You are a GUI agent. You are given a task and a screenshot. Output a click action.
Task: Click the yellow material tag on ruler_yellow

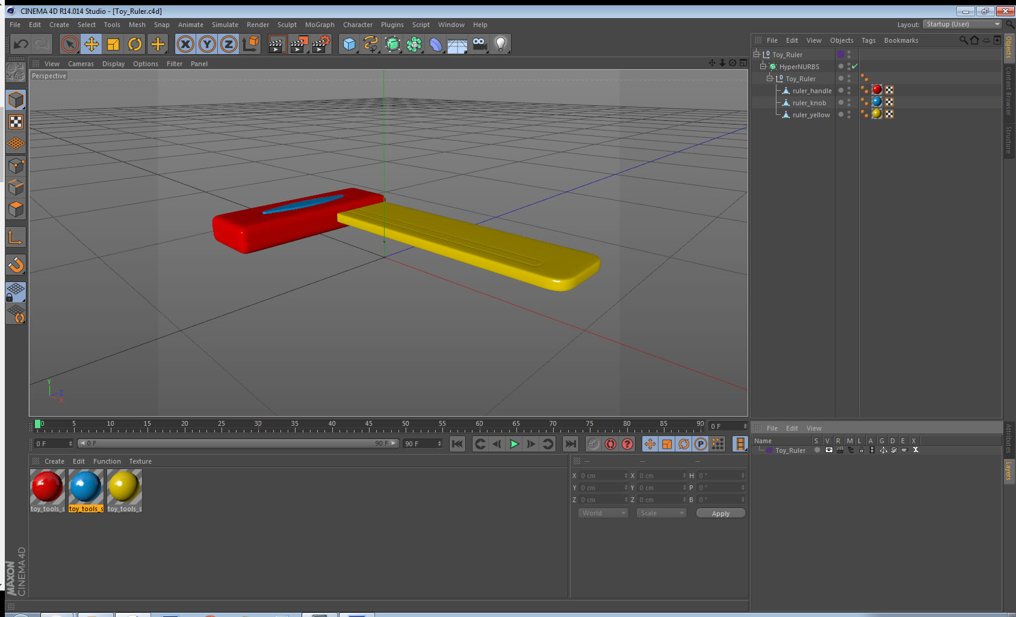click(x=877, y=114)
